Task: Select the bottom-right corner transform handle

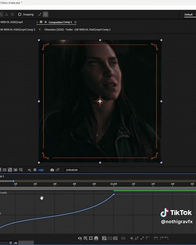Action: point(161,163)
